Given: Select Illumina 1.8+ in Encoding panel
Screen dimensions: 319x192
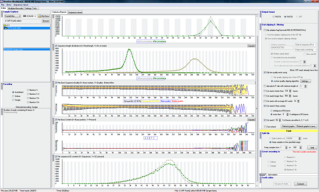Looking at the screenshot, I should (x=28, y=102).
